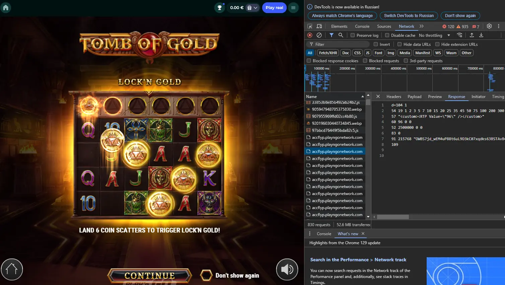Click the request list scroll down arrow
The image size is (505, 285).
pos(368,217)
